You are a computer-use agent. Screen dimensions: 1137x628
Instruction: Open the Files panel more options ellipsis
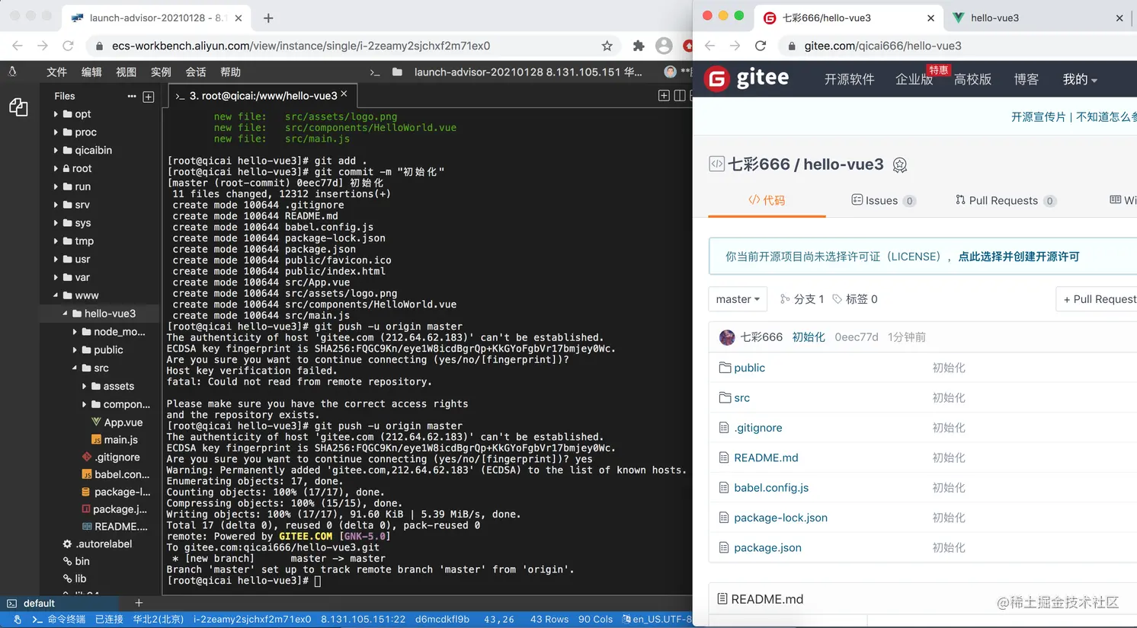[x=132, y=96]
